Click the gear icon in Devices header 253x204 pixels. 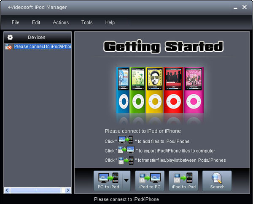click(x=11, y=37)
